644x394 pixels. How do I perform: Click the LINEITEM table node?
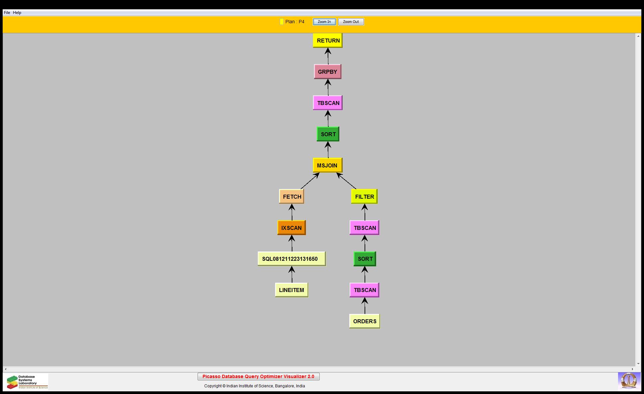point(291,290)
